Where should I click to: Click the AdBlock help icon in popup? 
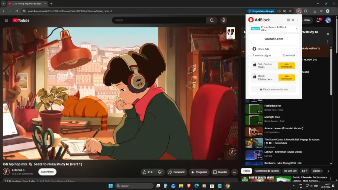click(288, 20)
